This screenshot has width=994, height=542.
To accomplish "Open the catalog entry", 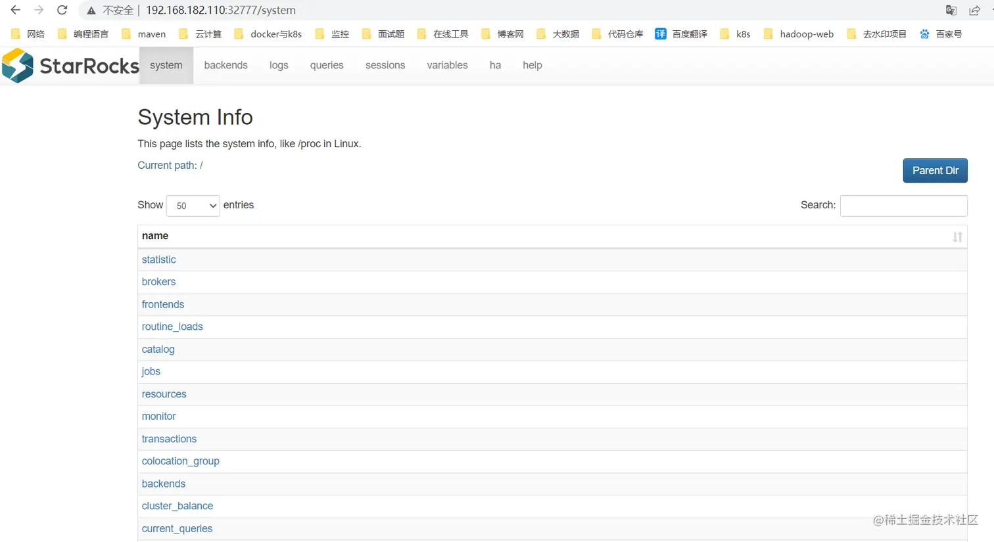I will pos(158,350).
